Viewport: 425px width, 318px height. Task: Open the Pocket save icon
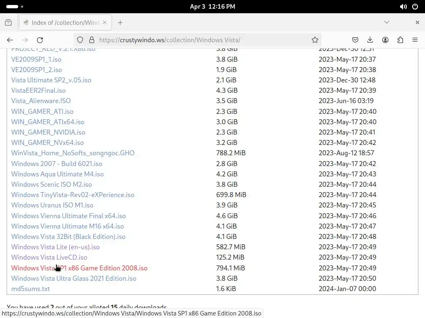[355, 40]
